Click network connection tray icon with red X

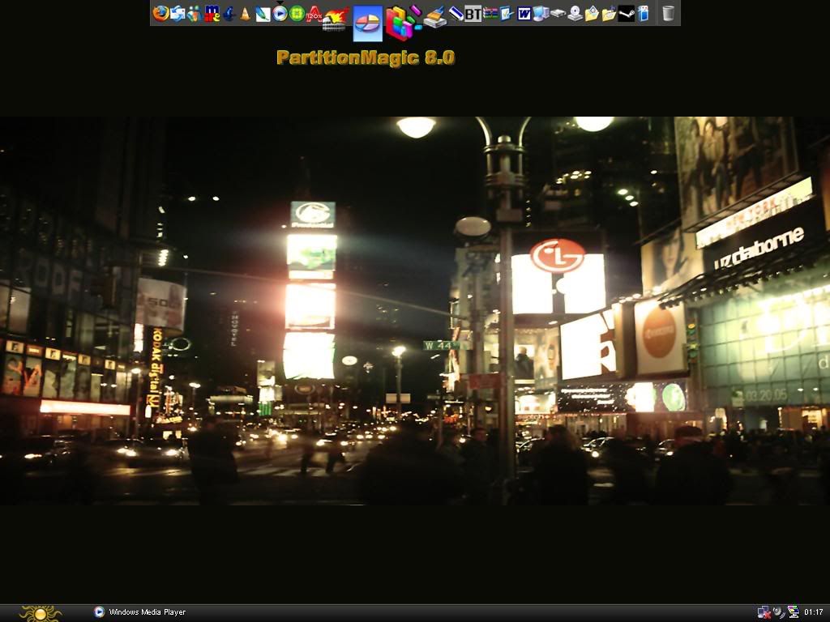click(x=764, y=612)
